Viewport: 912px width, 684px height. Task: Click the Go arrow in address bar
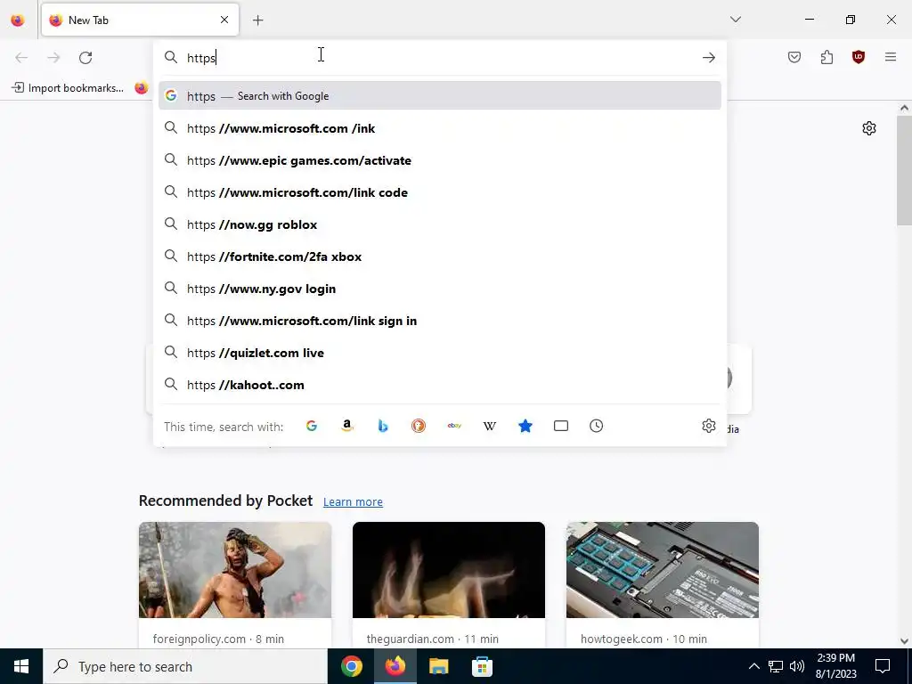click(x=708, y=58)
